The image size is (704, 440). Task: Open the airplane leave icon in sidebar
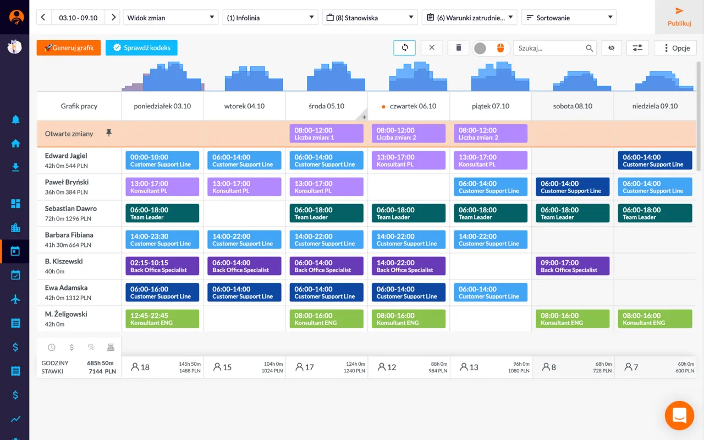15,299
